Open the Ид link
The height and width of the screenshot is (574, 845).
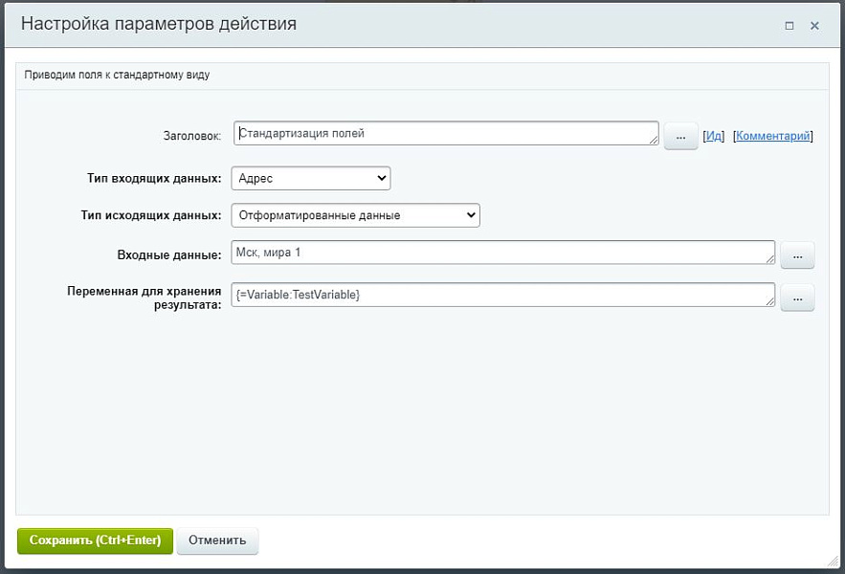(x=714, y=135)
